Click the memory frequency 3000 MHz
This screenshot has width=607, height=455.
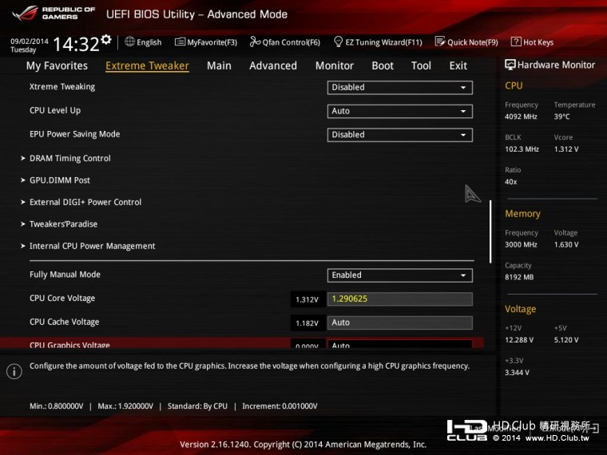pos(521,244)
